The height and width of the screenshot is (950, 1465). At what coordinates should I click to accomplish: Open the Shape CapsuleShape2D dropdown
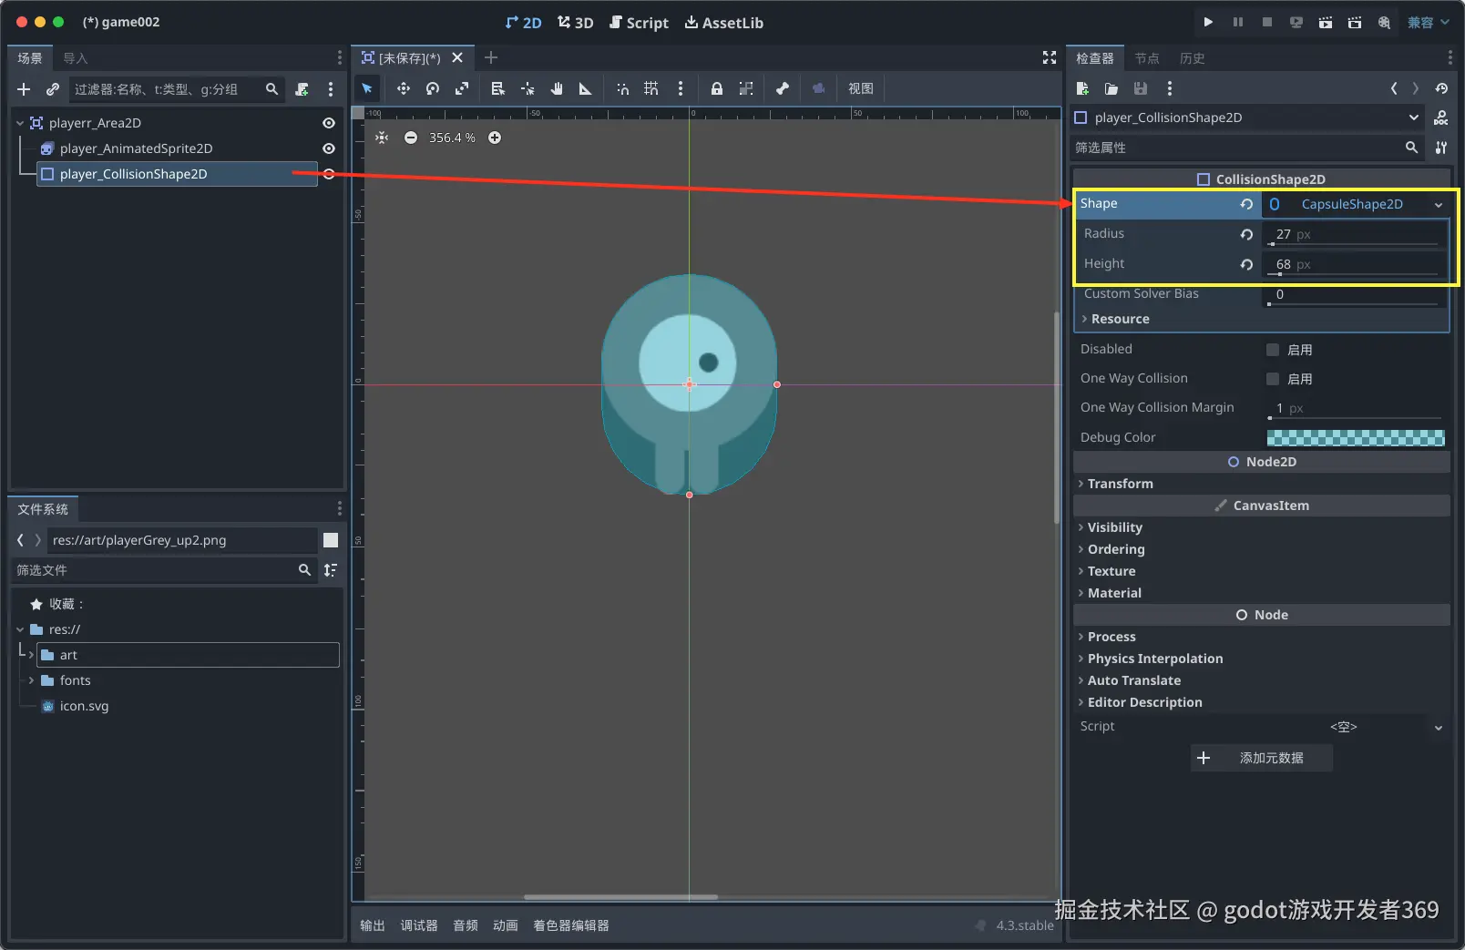tap(1438, 205)
